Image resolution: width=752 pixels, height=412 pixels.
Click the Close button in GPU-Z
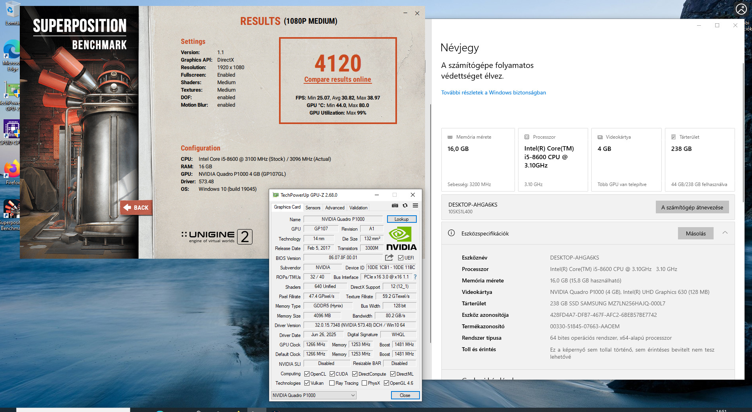405,395
